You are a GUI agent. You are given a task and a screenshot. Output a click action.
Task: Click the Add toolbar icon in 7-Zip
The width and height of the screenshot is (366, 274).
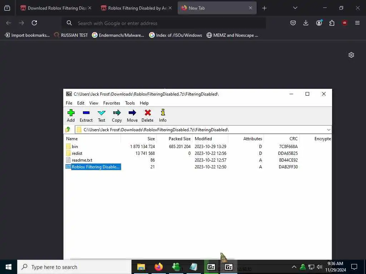(x=71, y=116)
